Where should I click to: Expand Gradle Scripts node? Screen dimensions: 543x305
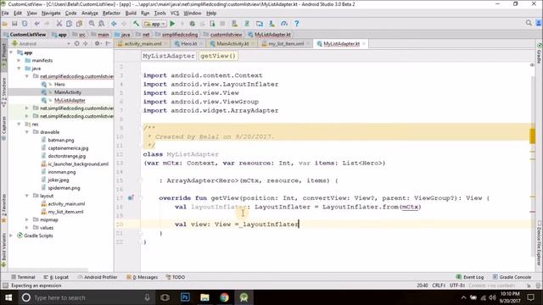[11, 236]
